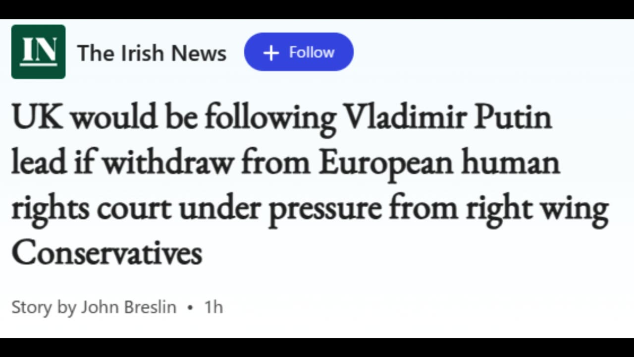Click "right wing" in the headline
Screen dimensions: 634x357
(x=536, y=208)
